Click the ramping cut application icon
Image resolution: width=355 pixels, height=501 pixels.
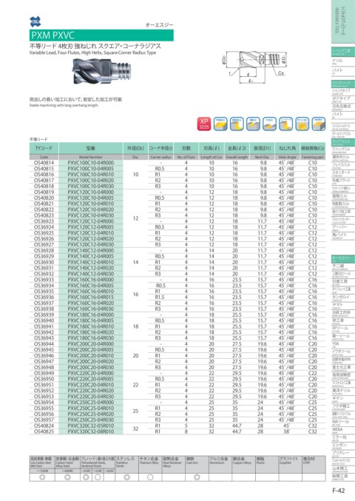[x=269, y=124]
